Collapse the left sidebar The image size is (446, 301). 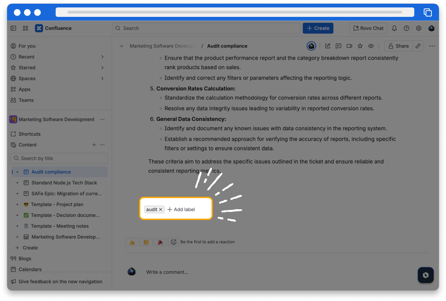point(13,28)
